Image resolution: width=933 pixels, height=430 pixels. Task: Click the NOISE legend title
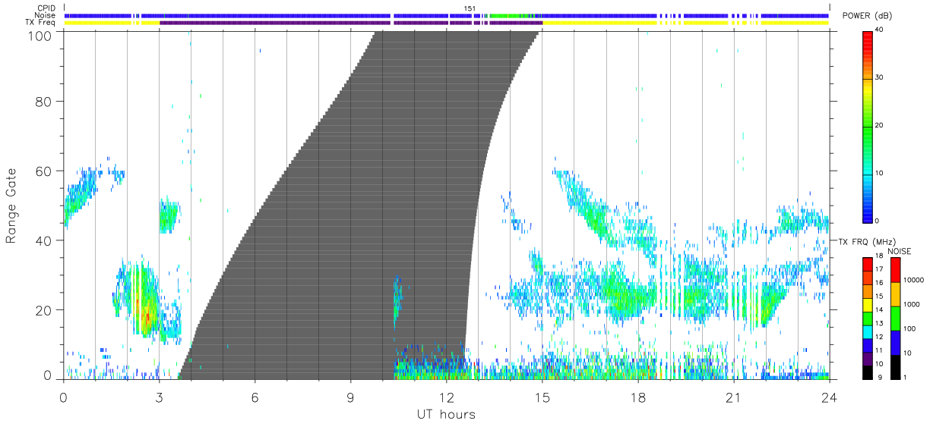pyautogui.click(x=900, y=251)
